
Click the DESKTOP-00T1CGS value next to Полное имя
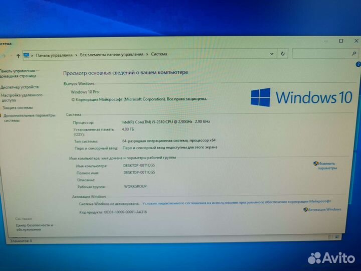[x=139, y=172]
